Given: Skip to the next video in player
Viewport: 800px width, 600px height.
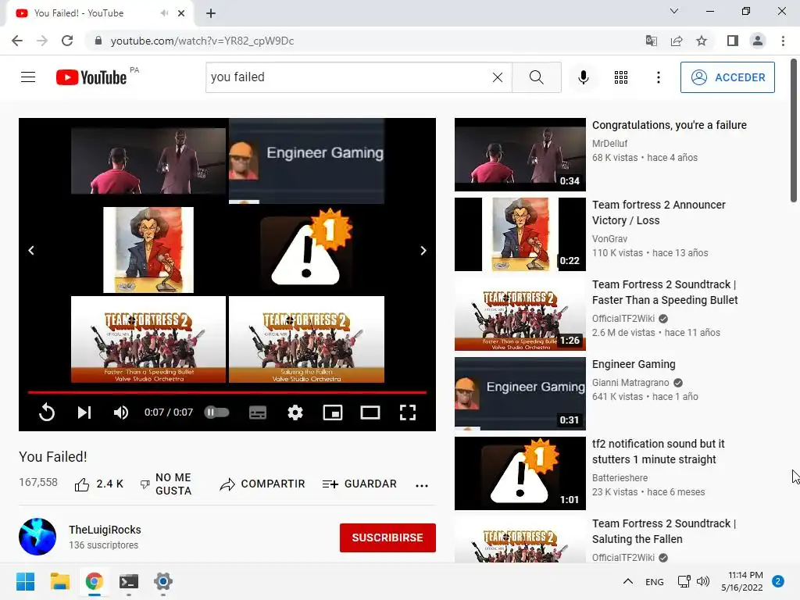Looking at the screenshot, I should coord(84,412).
